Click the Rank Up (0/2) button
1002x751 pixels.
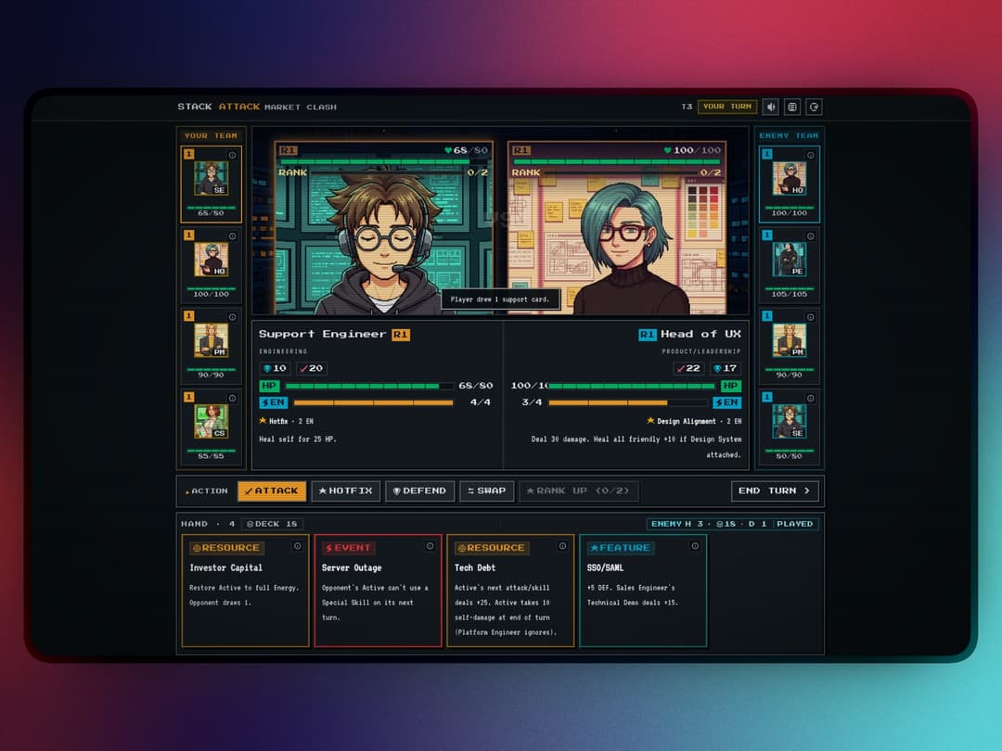(x=578, y=491)
